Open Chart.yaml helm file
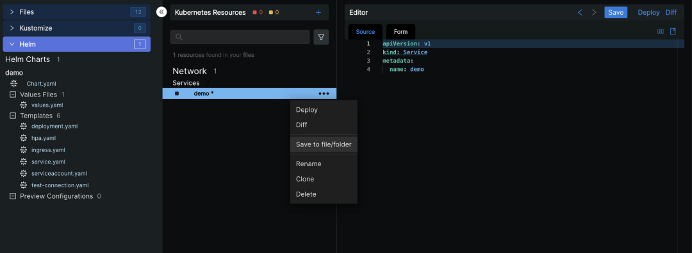This screenshot has width=692, height=253. tap(41, 84)
